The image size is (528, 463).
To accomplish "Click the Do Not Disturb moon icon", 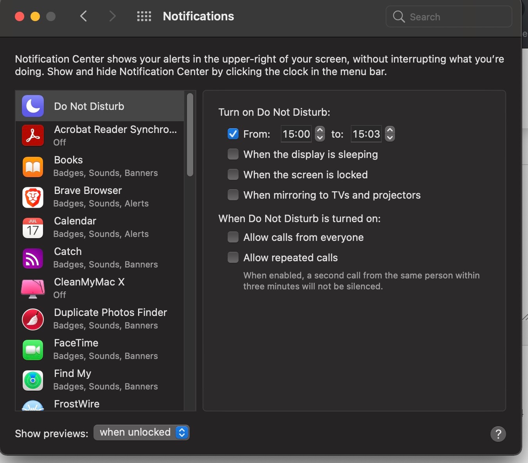I will pyautogui.click(x=33, y=106).
